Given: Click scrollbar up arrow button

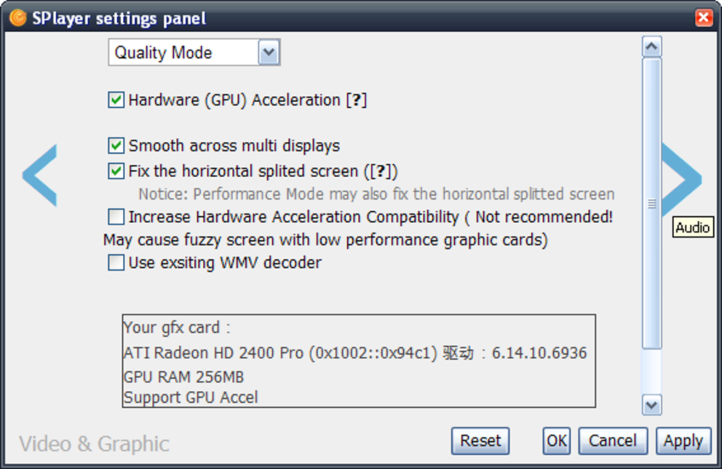Looking at the screenshot, I should tap(651, 47).
